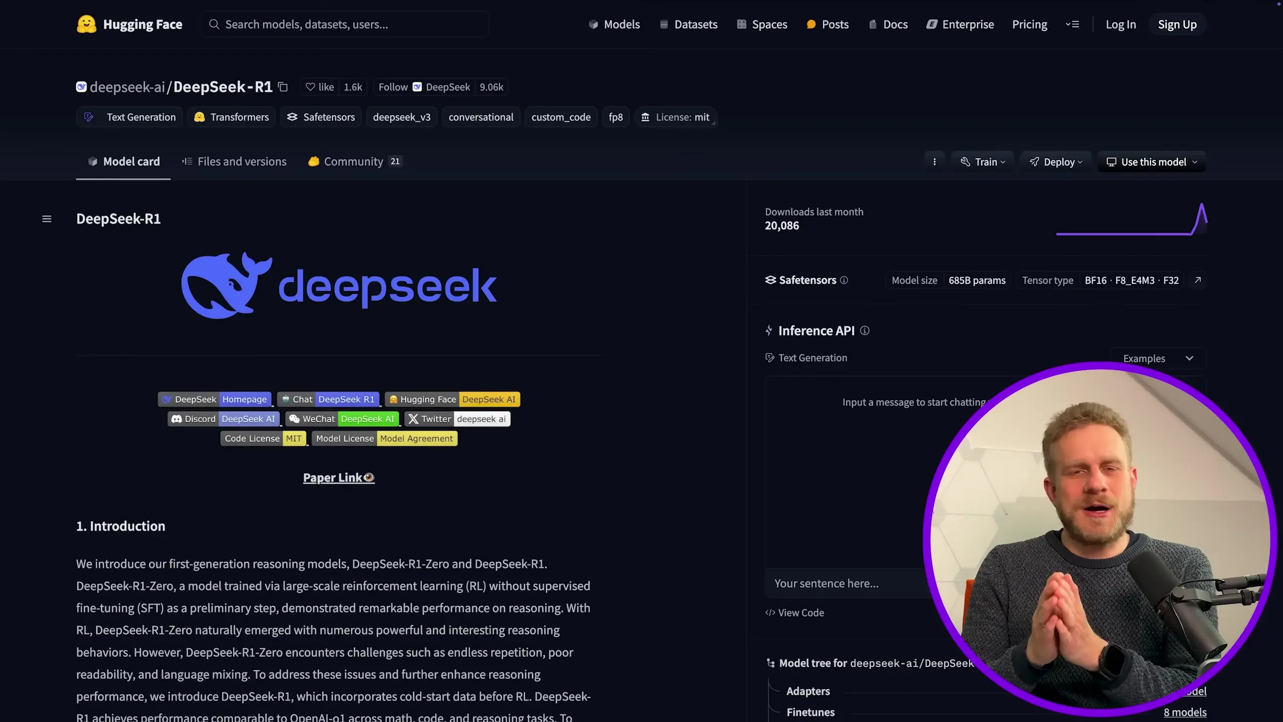Open the Twitter deepseek ai badge
The image size is (1283, 722).
coord(457,419)
